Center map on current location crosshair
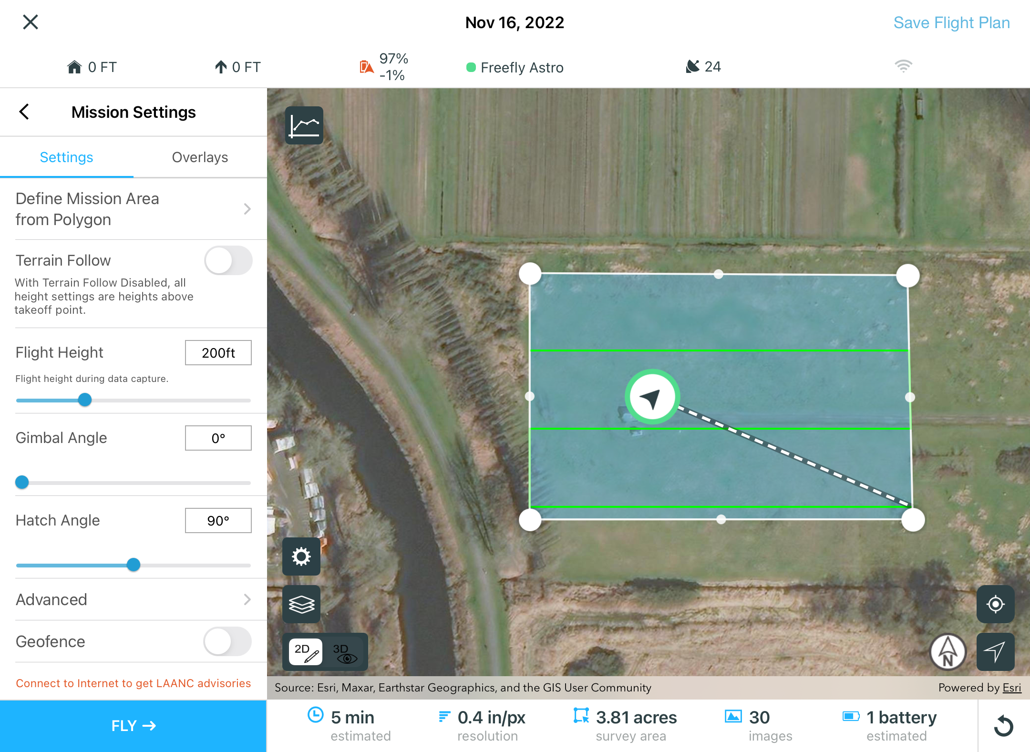 point(995,604)
